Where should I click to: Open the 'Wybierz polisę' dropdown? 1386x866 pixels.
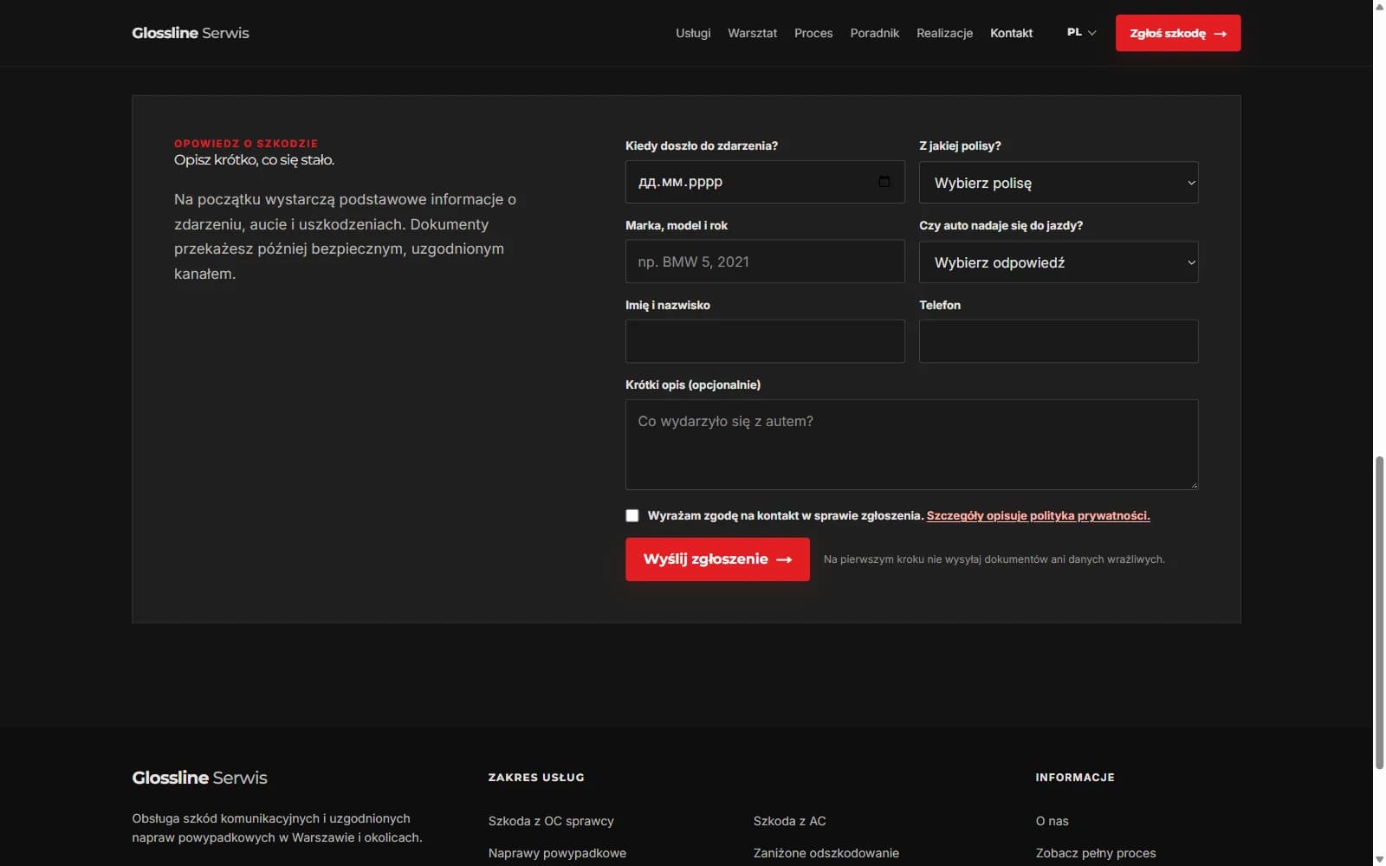[1059, 183]
